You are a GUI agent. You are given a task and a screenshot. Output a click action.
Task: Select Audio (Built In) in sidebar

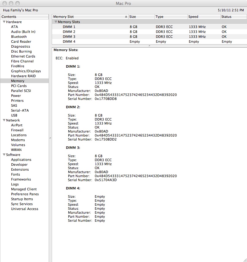click(x=23, y=32)
